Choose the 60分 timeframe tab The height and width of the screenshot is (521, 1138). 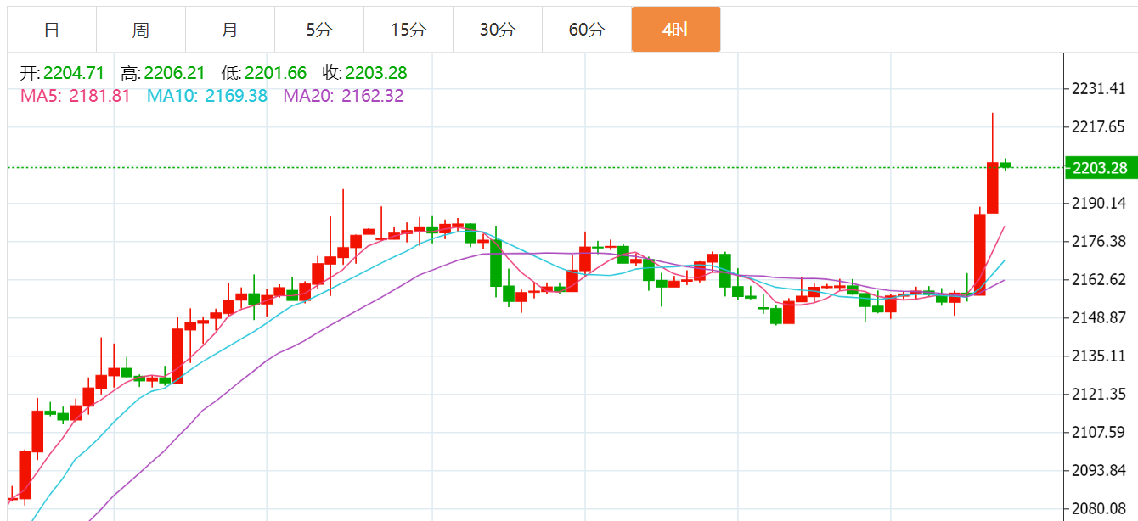pos(587,30)
